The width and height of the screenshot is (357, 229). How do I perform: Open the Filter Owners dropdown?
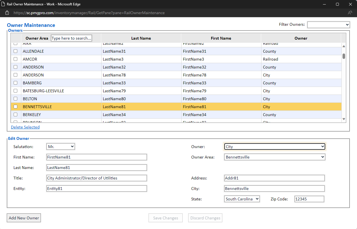(329, 25)
